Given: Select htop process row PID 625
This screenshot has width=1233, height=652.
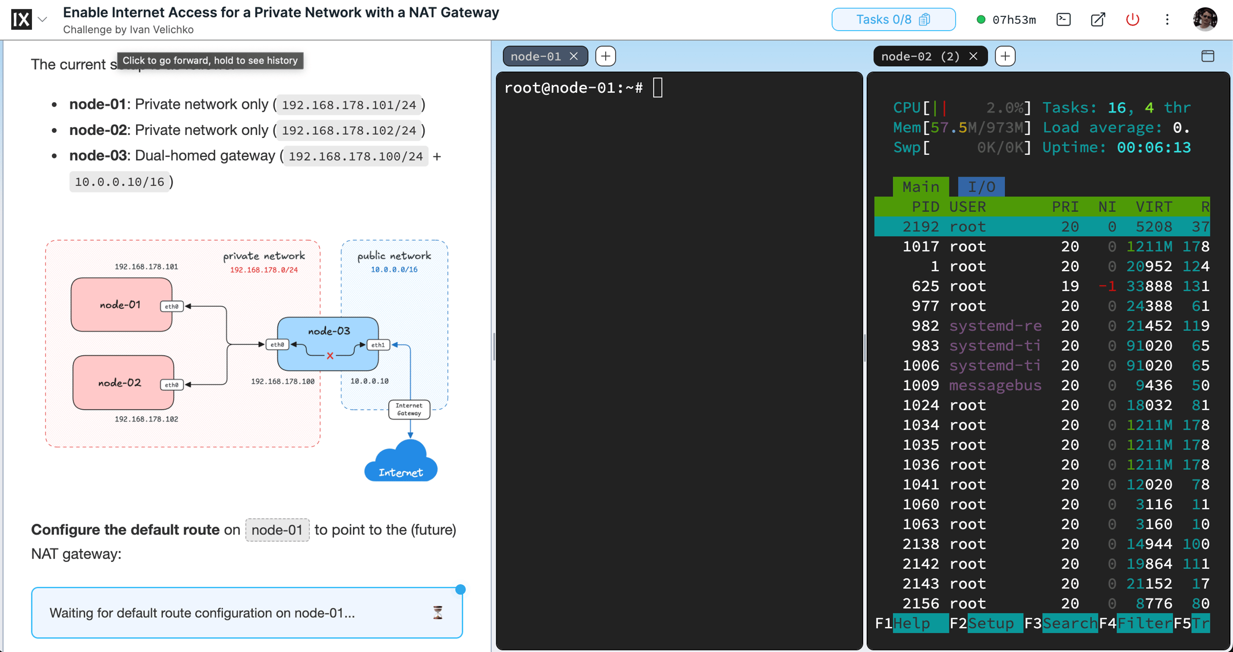Looking at the screenshot, I should coord(1042,286).
